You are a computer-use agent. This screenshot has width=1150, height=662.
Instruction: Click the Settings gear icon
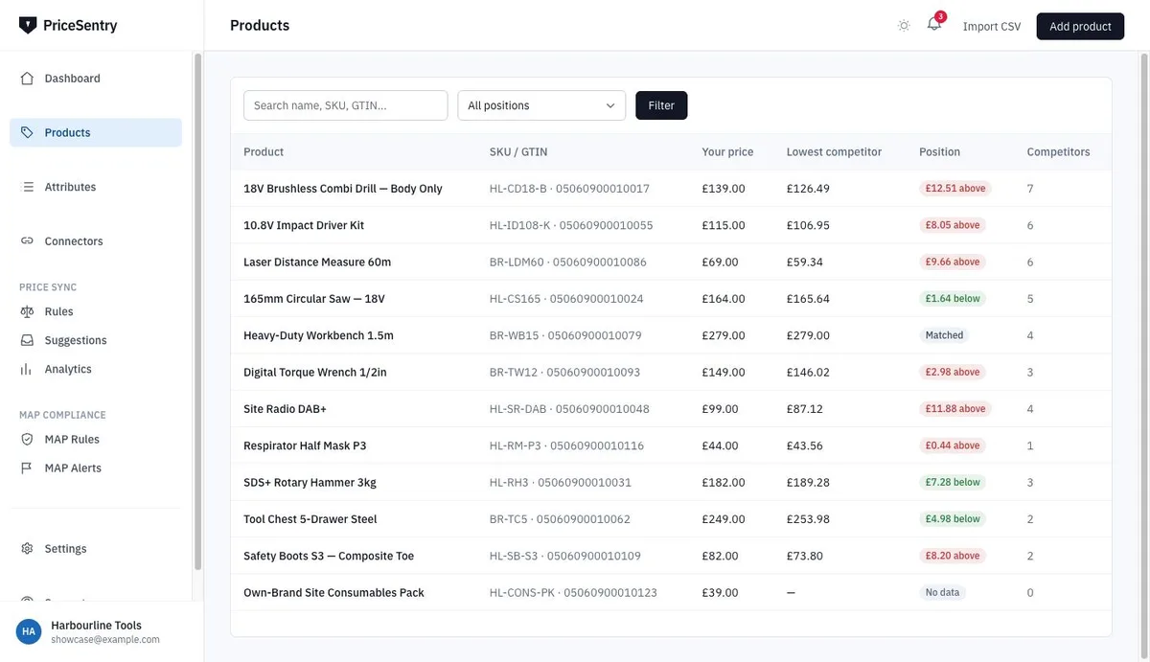click(x=27, y=549)
